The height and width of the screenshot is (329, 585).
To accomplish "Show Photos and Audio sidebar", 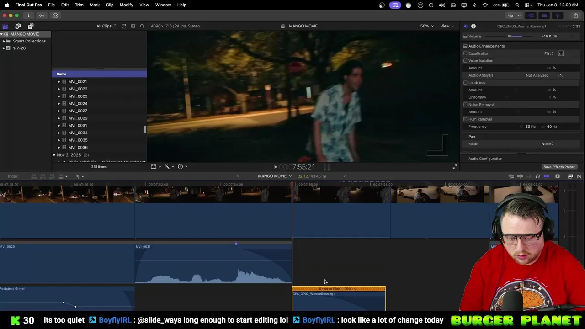I will tap(18, 26).
